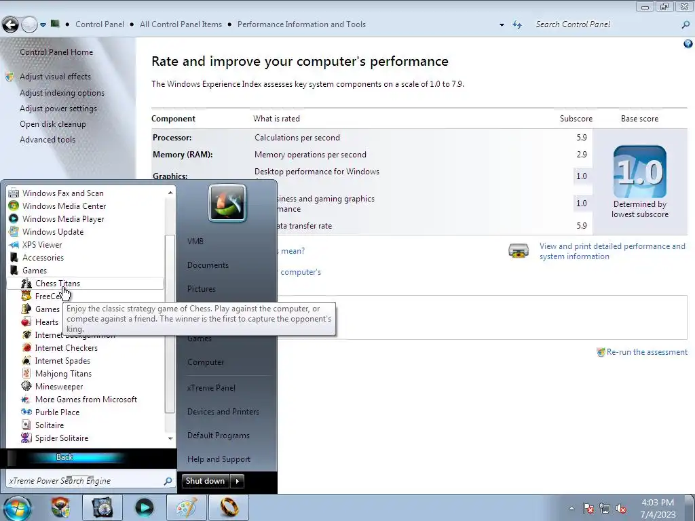Expand address bar history dropdown
695x521 pixels.
pos(502,25)
